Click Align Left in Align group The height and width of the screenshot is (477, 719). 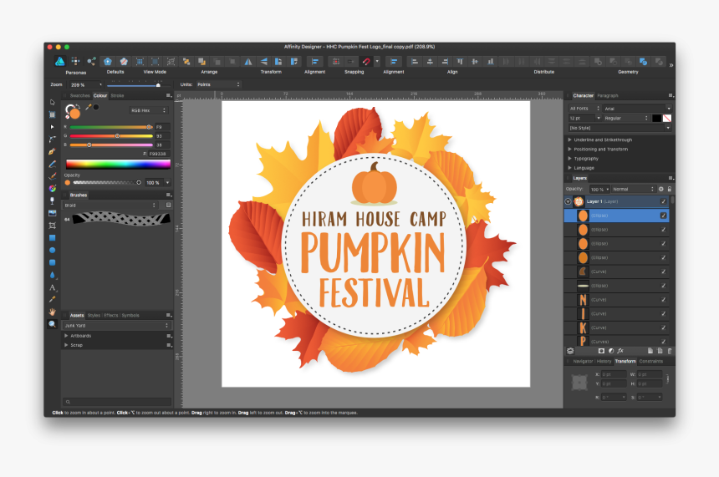415,62
